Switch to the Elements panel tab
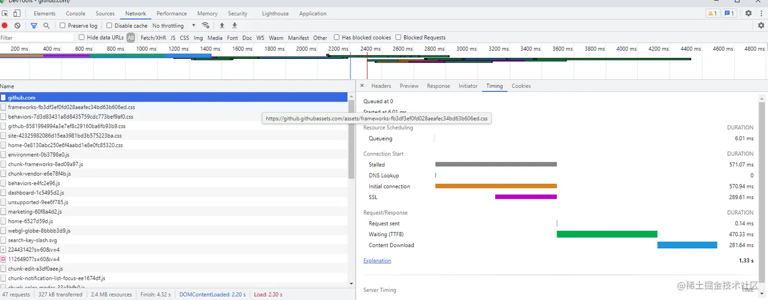The image size is (768, 300). (45, 13)
